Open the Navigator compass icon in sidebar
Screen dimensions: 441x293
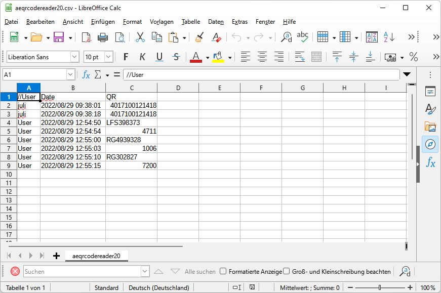click(430, 144)
